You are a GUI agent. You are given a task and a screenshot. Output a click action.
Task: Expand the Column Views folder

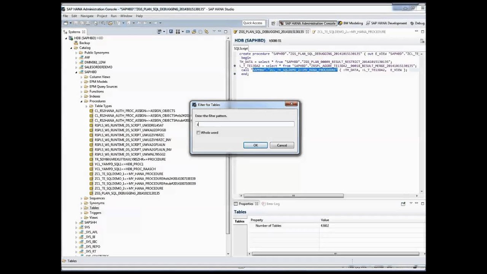click(81, 77)
